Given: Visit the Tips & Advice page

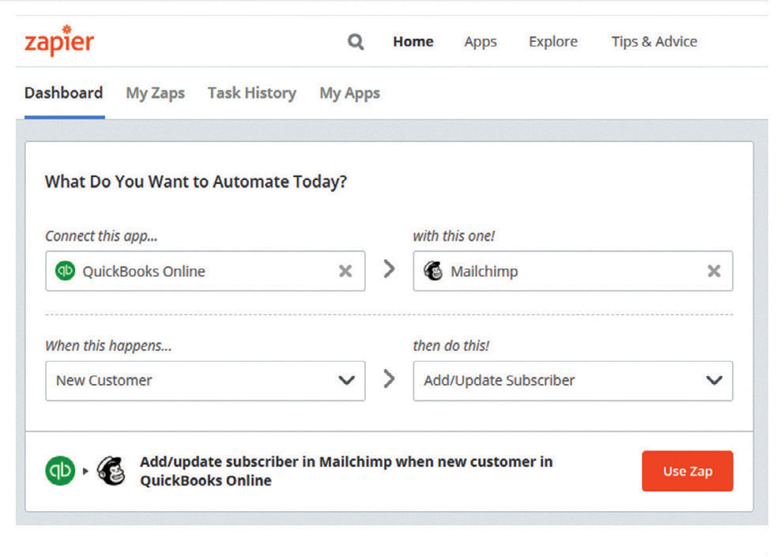Looking at the screenshot, I should pos(654,42).
